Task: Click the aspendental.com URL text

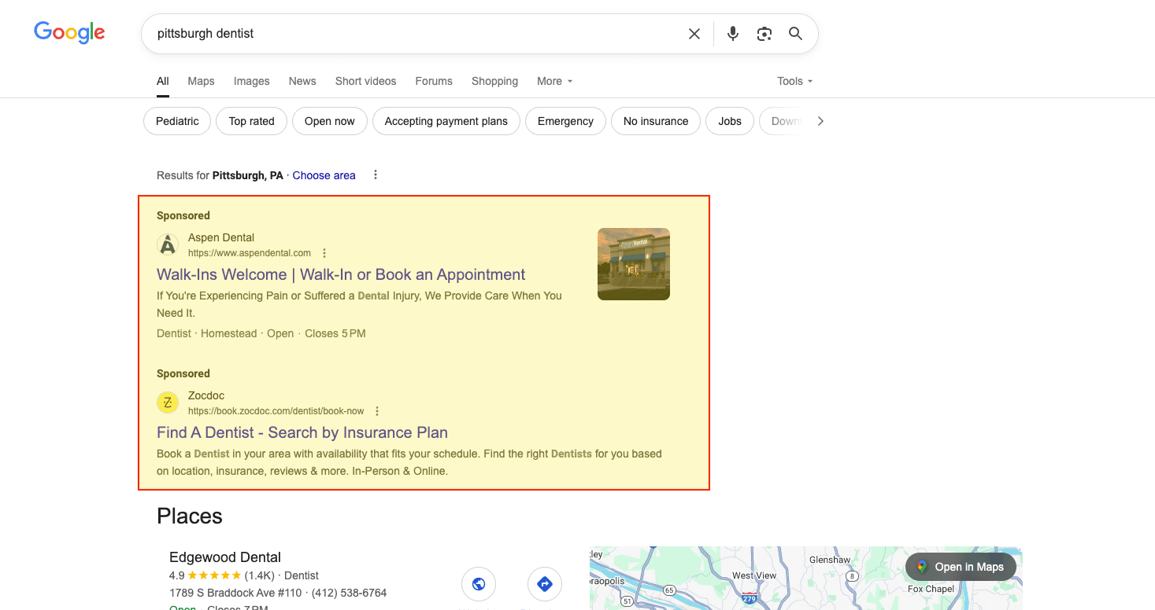Action: coord(250,253)
